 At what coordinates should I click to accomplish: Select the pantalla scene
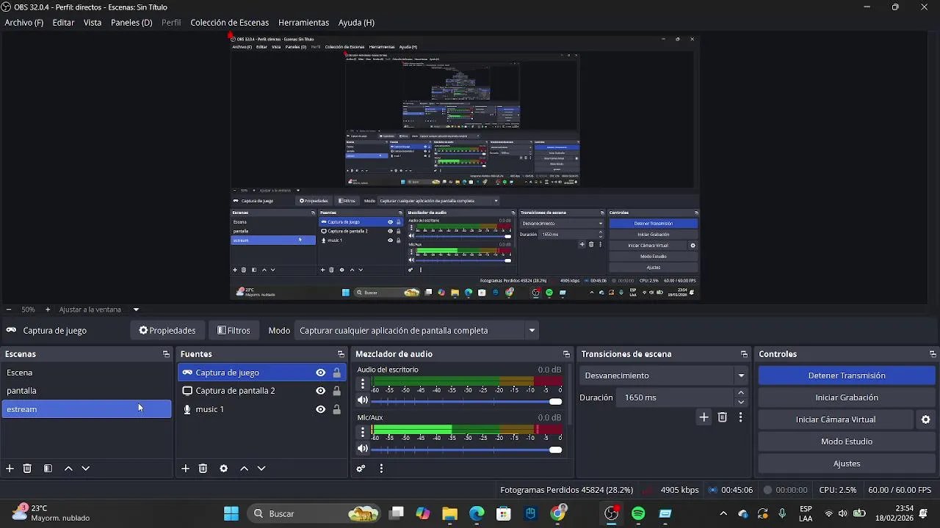click(87, 391)
